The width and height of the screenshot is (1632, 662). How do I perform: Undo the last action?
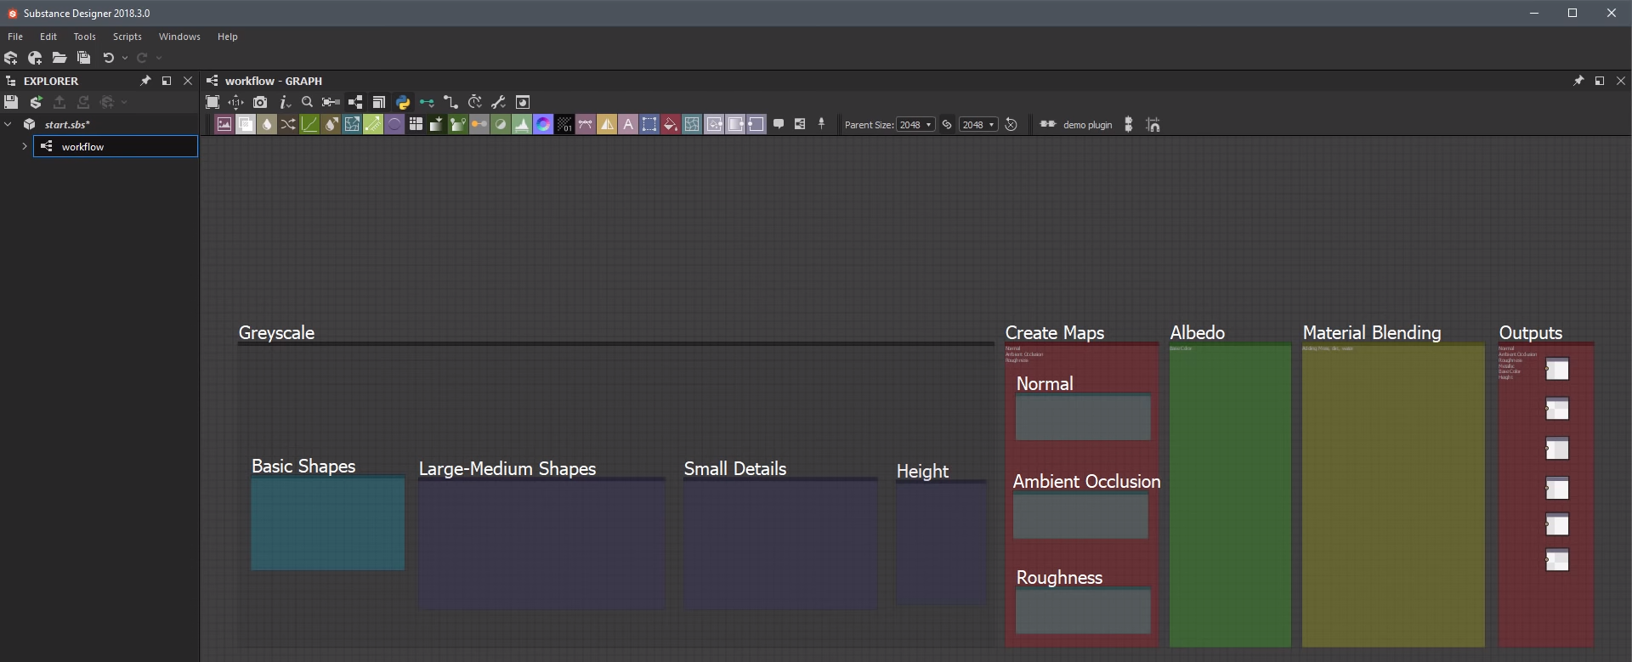(108, 58)
